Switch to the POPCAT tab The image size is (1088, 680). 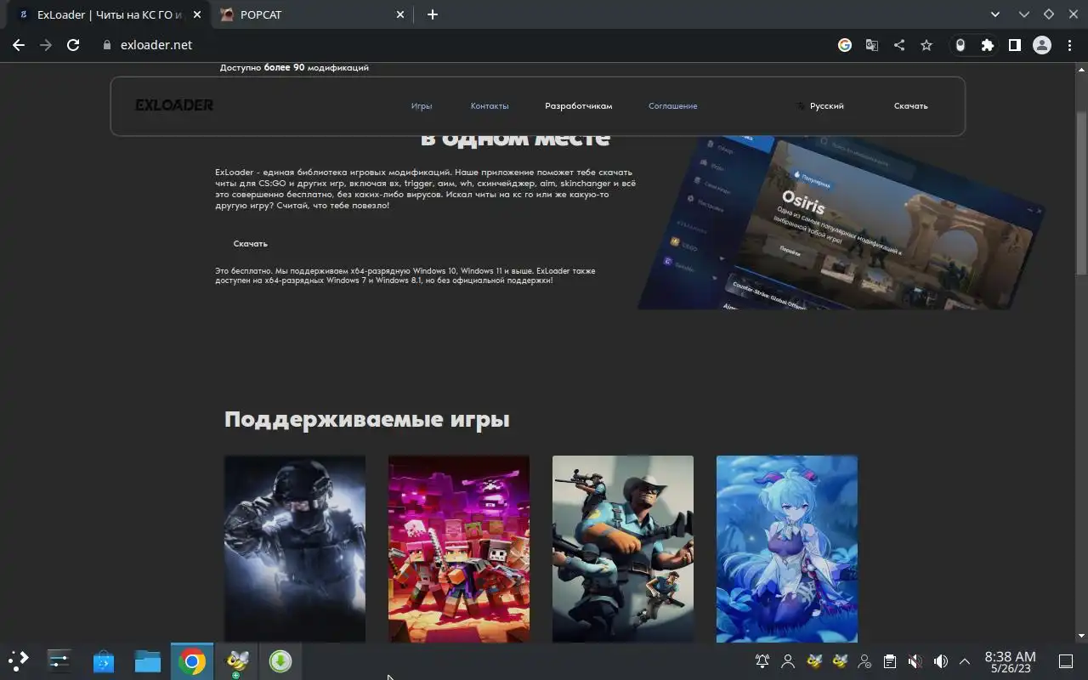point(311,14)
